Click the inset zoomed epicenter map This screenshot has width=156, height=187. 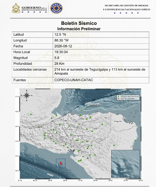(x=125, y=164)
